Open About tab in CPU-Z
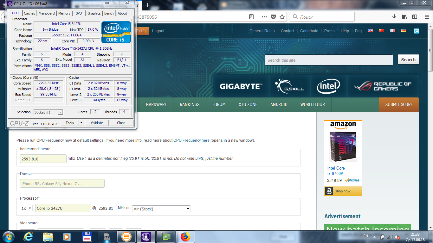Image resolution: width=433 pixels, height=243 pixels. tap(122, 13)
